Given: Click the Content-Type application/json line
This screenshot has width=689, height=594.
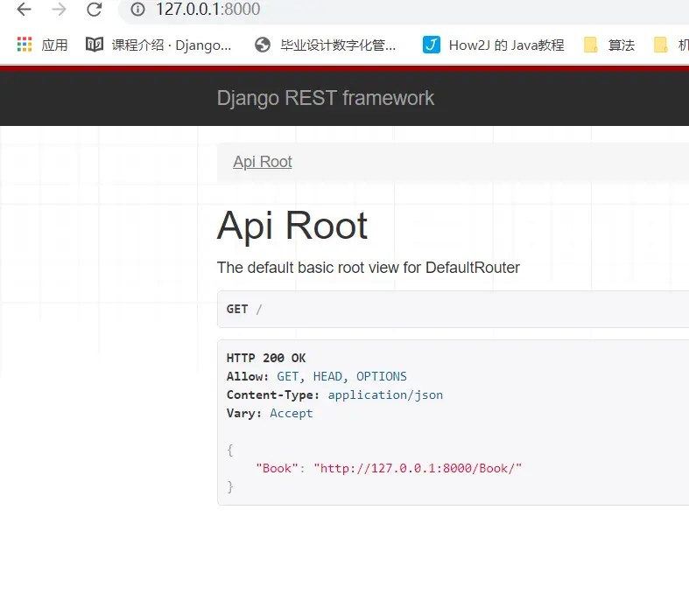Looking at the screenshot, I should [334, 395].
